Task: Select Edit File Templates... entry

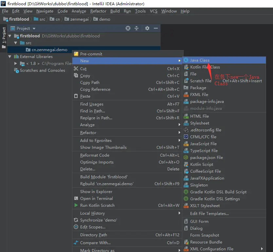Action: pos(224,213)
